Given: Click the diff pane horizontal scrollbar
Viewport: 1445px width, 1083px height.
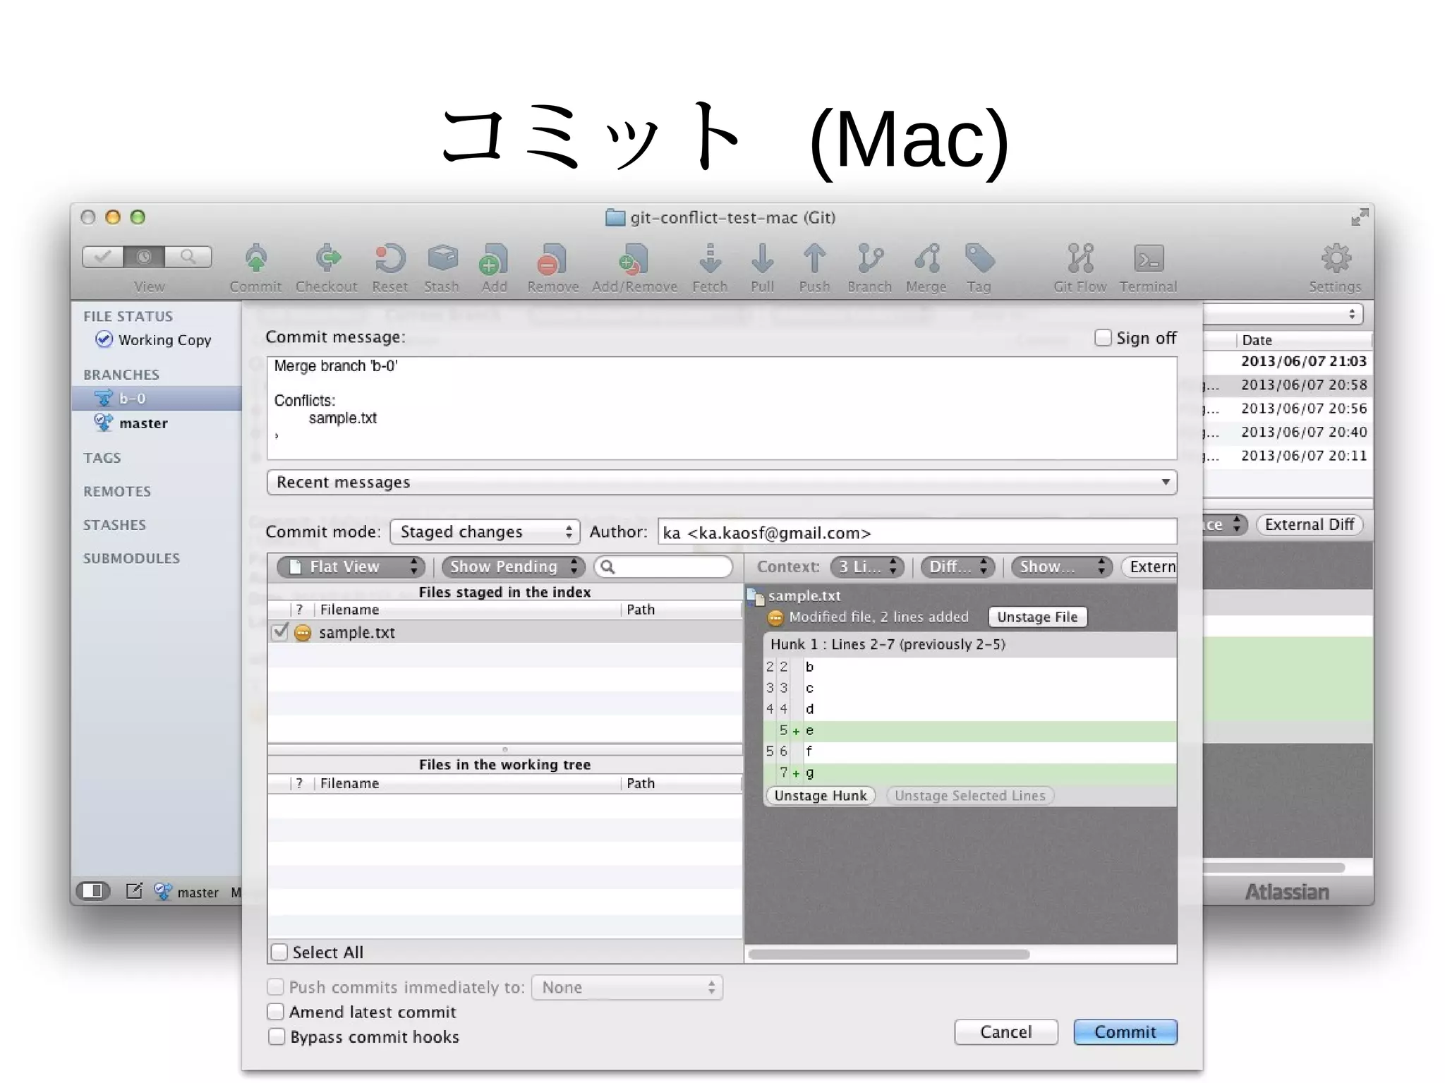Looking at the screenshot, I should [x=889, y=955].
